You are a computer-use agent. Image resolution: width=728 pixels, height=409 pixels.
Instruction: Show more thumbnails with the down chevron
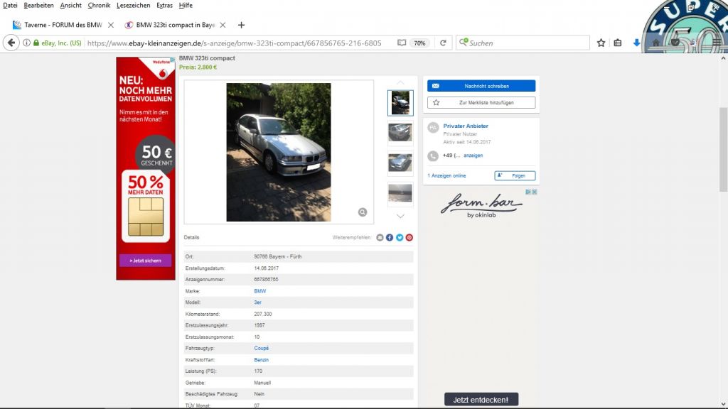[400, 216]
